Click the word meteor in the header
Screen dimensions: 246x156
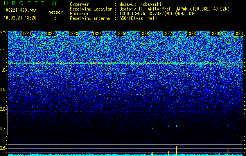56,12
